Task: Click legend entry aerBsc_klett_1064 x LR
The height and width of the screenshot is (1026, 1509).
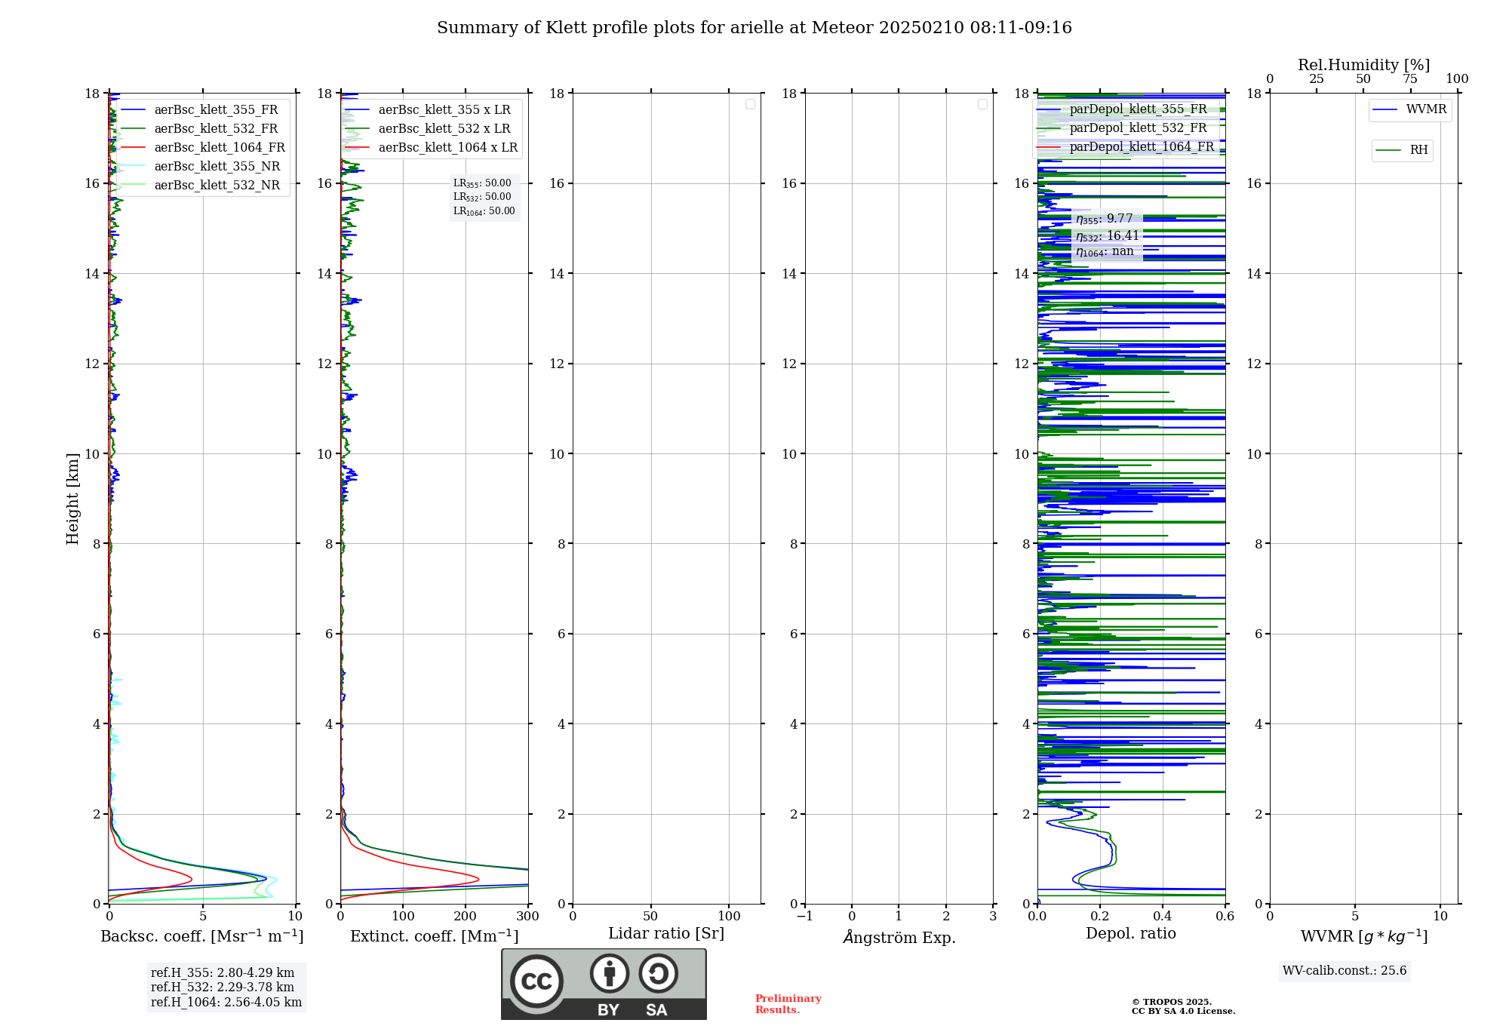Action: (x=432, y=147)
